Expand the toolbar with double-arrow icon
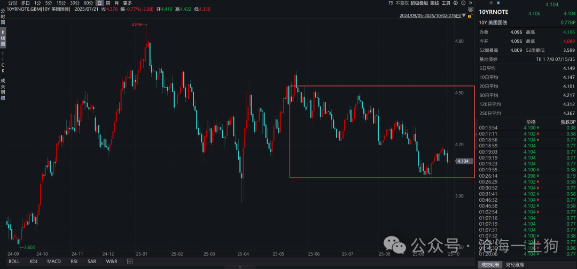The width and height of the screenshot is (577, 269). [x=470, y=3]
